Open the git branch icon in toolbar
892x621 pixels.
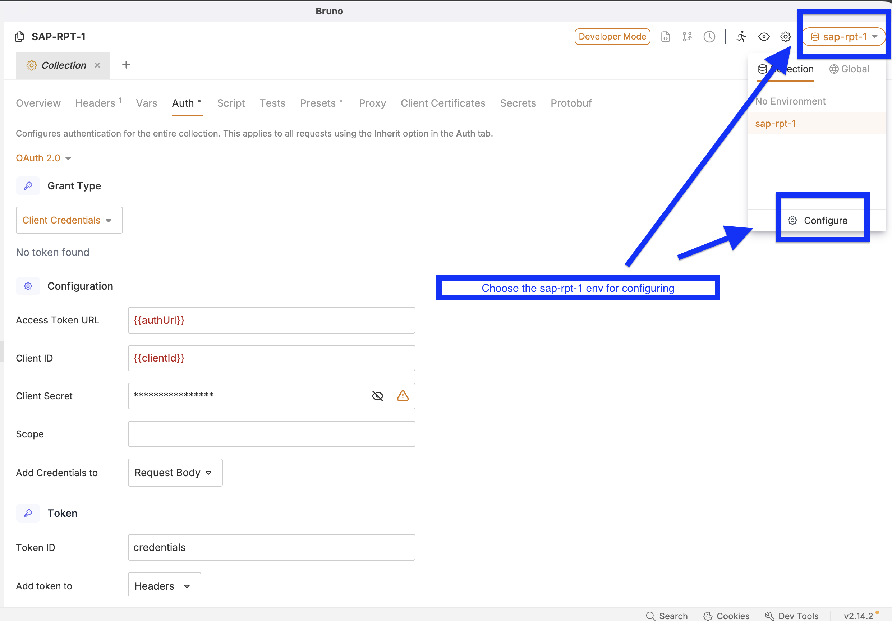coord(687,37)
